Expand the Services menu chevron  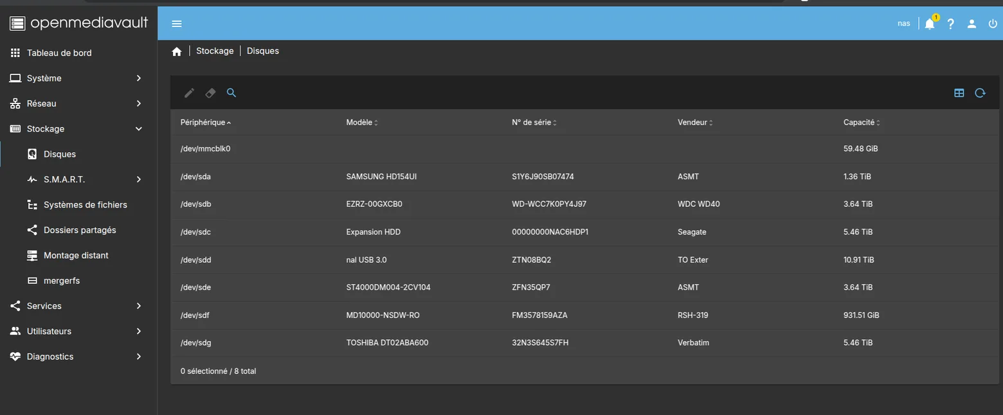click(138, 306)
